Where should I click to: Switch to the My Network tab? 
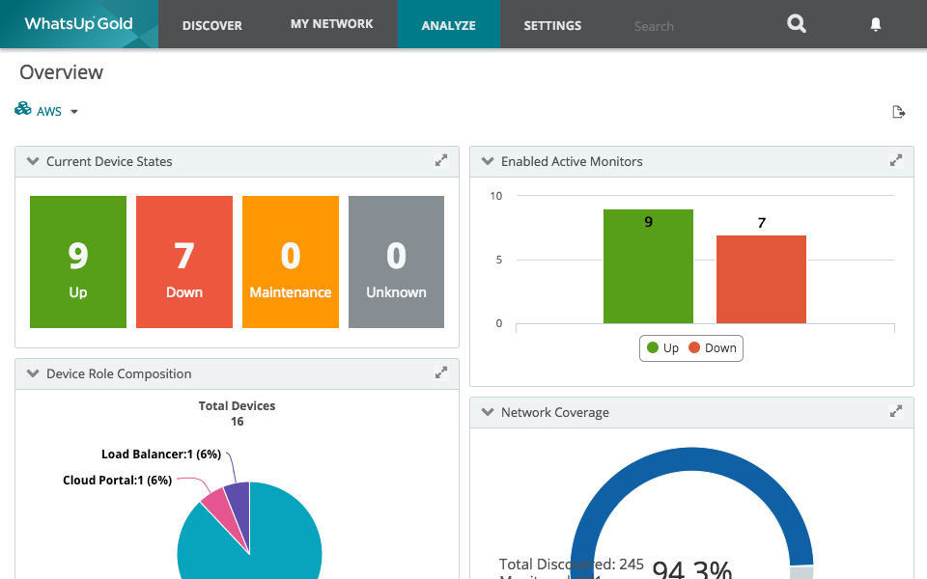331,24
